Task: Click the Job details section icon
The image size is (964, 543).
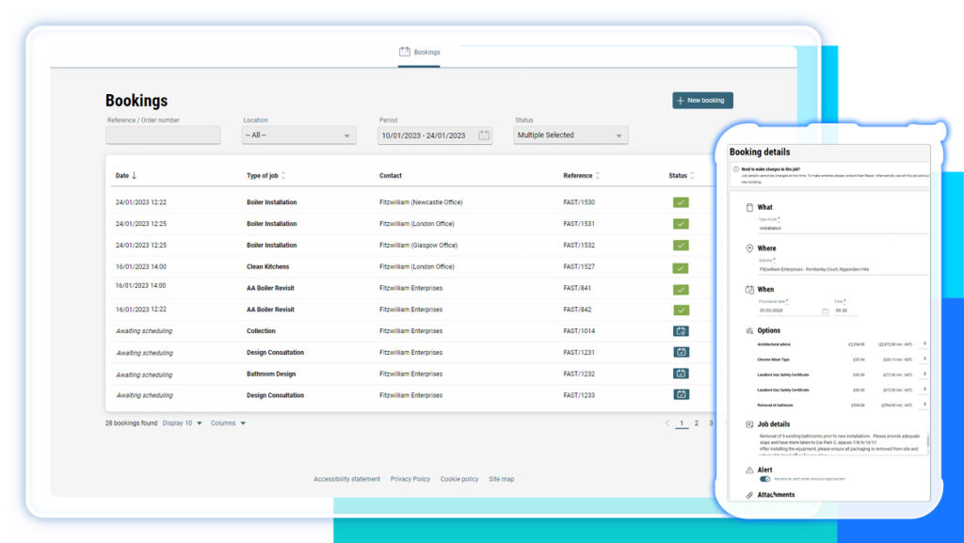Action: pos(748,423)
